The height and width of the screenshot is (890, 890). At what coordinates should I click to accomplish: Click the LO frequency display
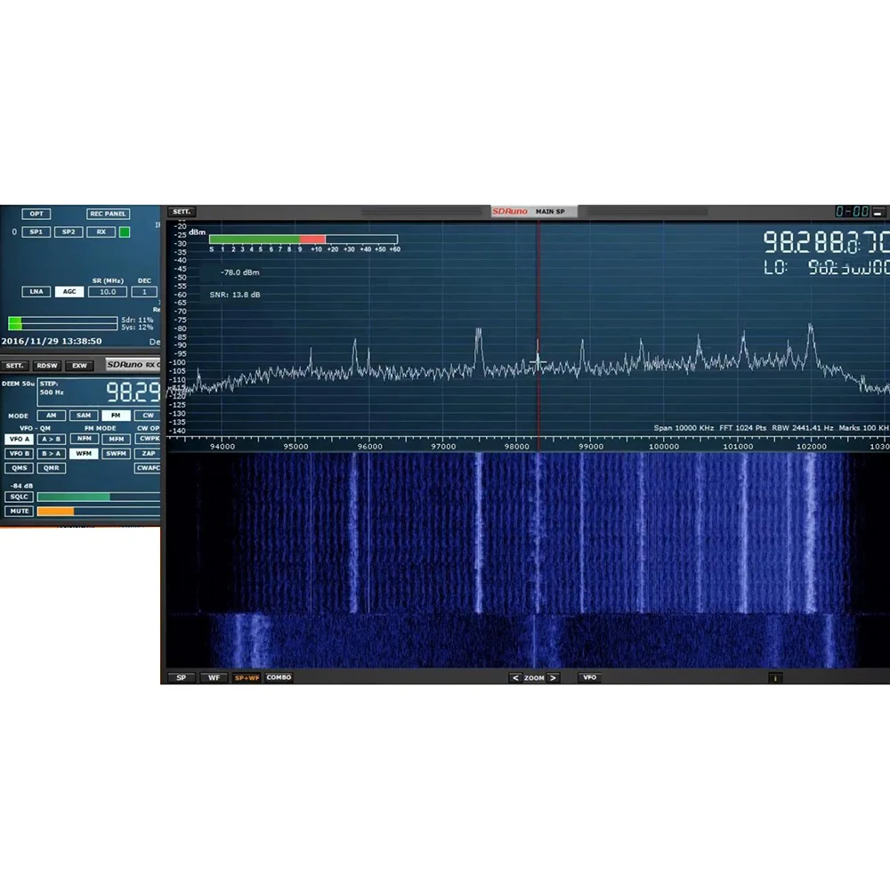pos(826,267)
